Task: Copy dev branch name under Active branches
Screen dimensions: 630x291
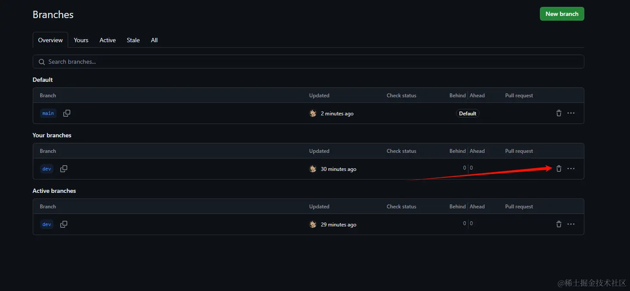Action: [x=64, y=224]
